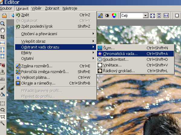Select the Paint brush tool
Image resolution: width=181 pixels, height=135 pixels.
click(2, 88)
